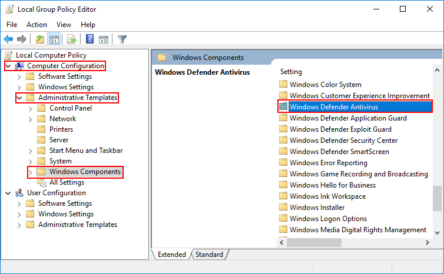The height and width of the screenshot is (274, 444).
Task: Click the Local Group Policy Editor title icon
Action: coord(9,9)
